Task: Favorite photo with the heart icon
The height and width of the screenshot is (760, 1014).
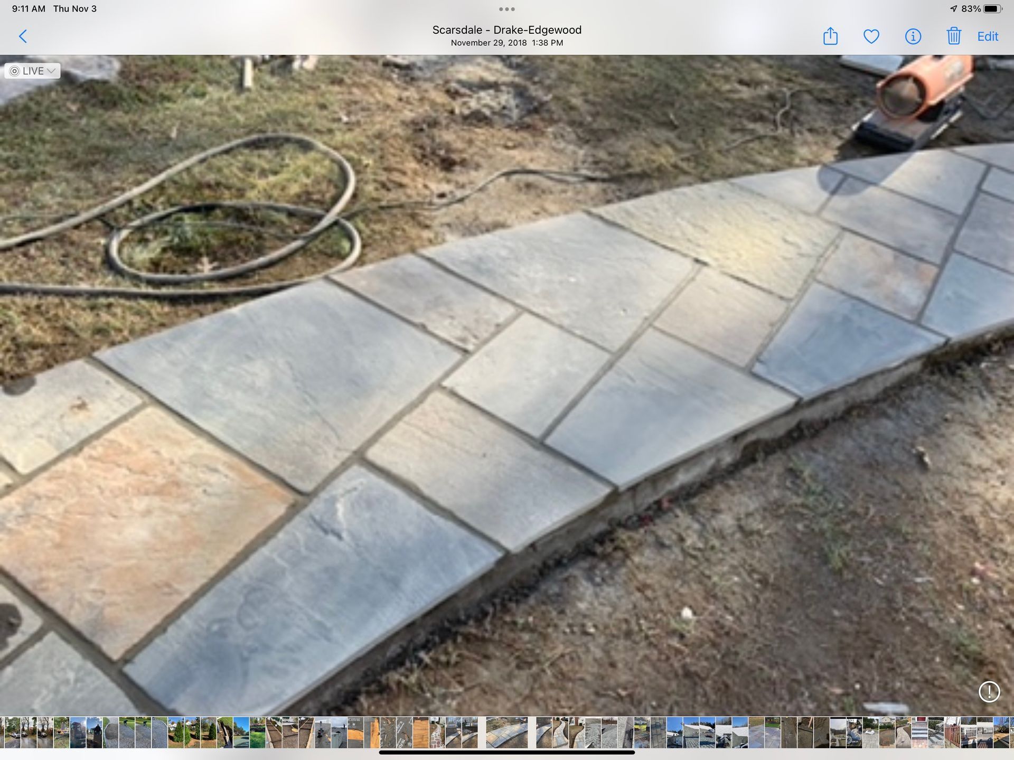Action: [x=871, y=36]
